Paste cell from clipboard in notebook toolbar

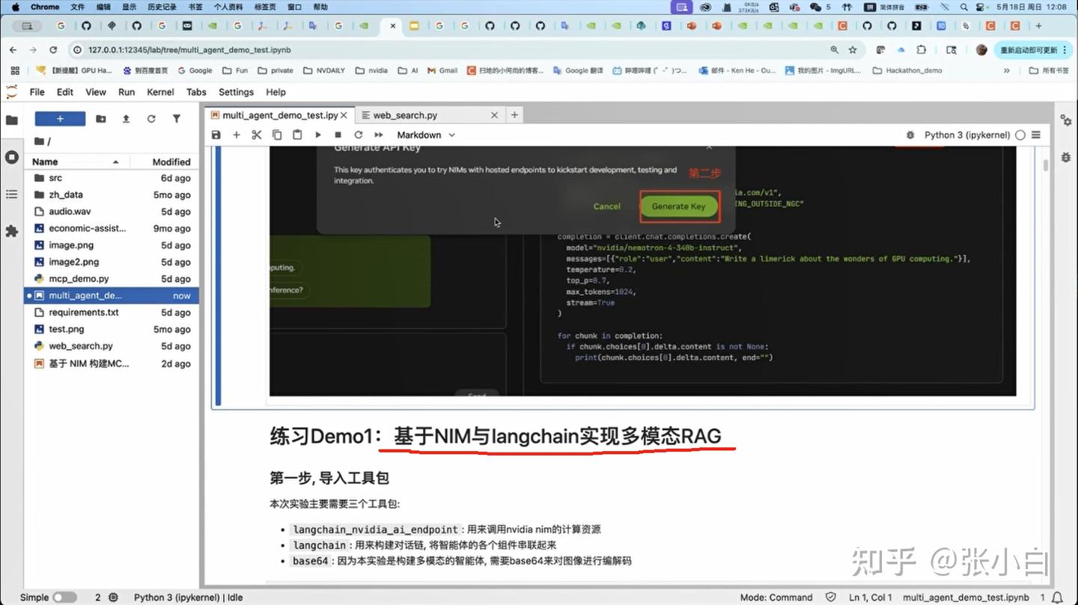tap(297, 135)
